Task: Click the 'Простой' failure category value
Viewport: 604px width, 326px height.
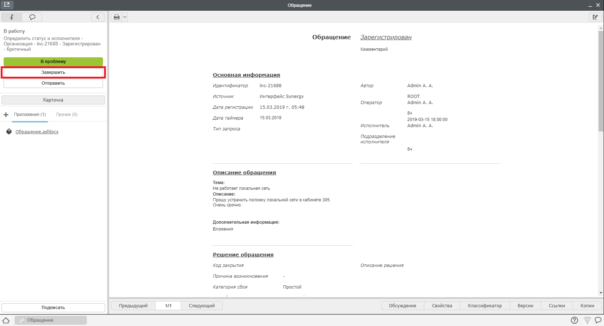Action: 292,287
